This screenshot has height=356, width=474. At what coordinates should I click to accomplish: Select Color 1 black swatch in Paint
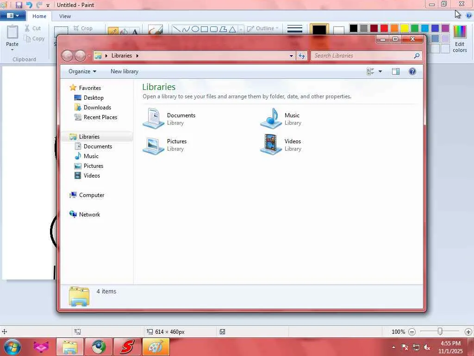[319, 30]
